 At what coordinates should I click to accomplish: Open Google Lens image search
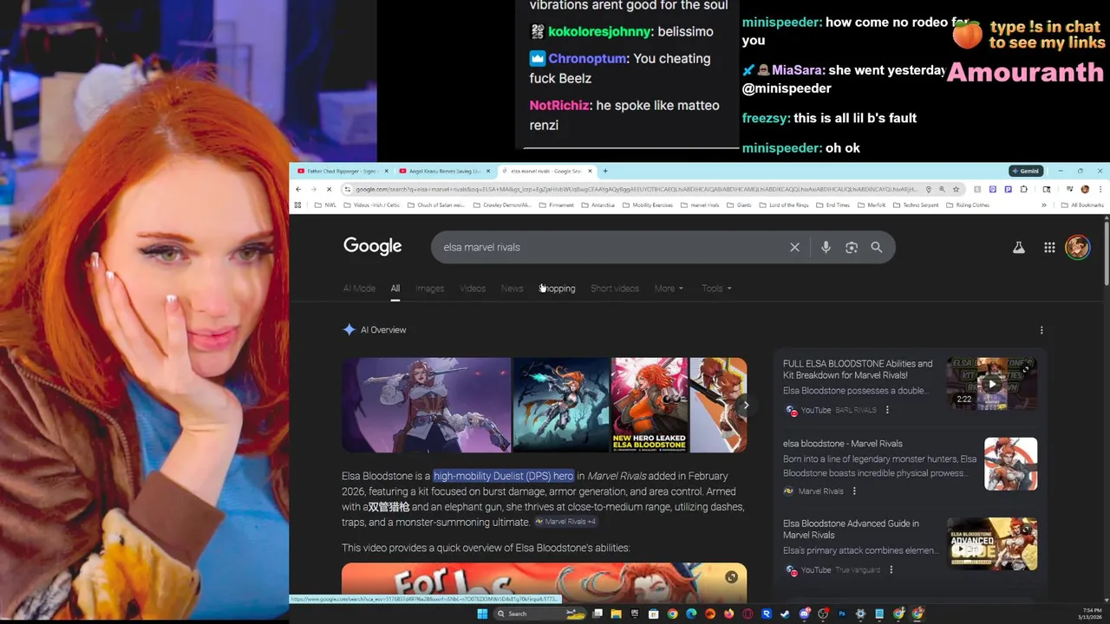[852, 247]
